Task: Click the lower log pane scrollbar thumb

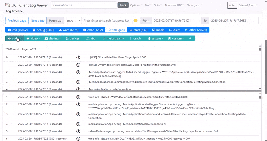Action: [x=260, y=97]
